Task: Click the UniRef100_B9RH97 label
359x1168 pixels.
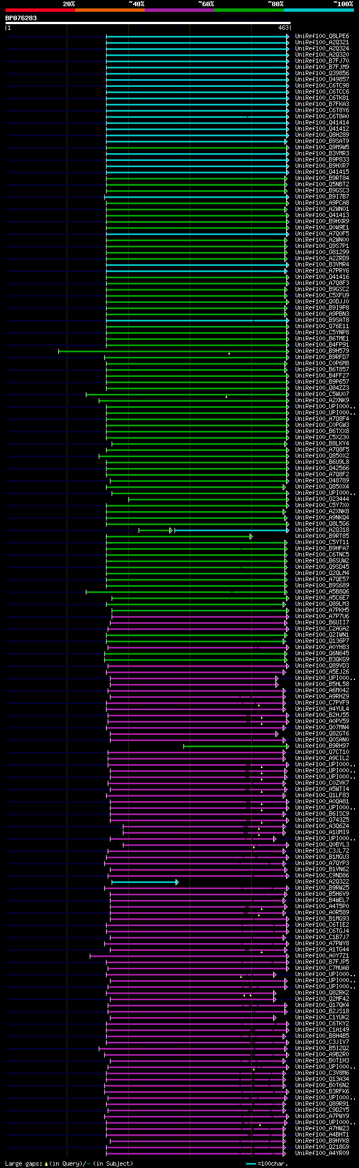Action: point(322,746)
